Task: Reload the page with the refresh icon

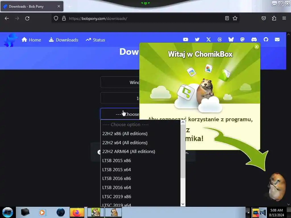Action: (27, 18)
